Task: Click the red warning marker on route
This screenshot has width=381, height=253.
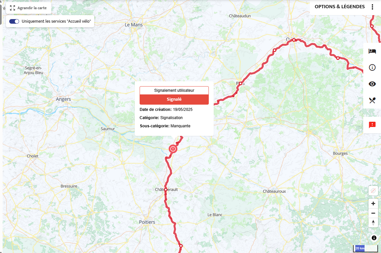Action: (x=173, y=149)
